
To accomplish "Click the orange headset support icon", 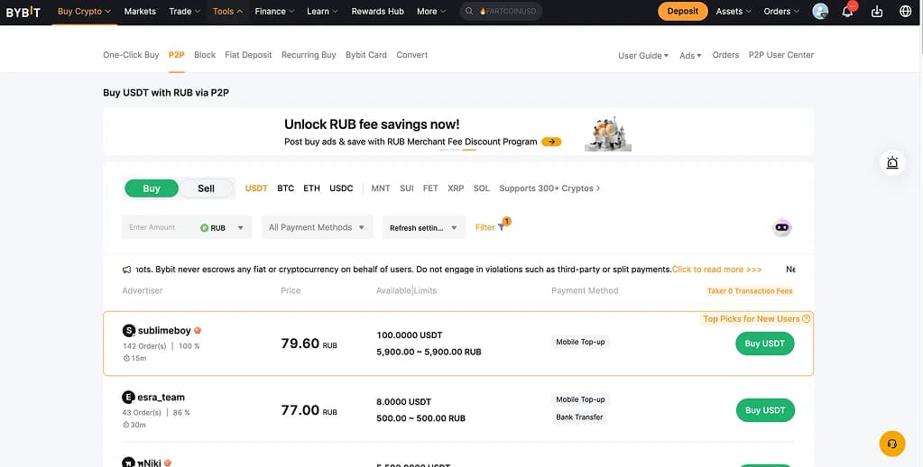I will 891,444.
